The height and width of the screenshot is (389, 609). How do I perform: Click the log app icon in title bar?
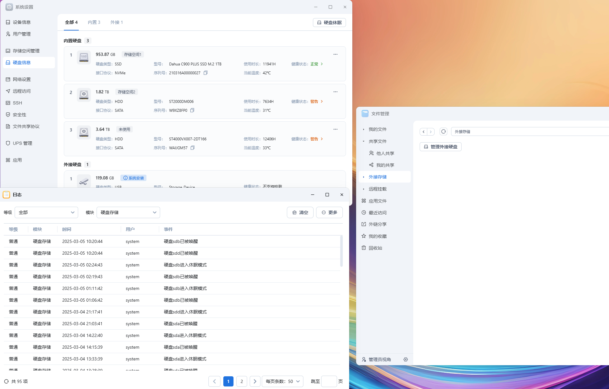(x=6, y=195)
